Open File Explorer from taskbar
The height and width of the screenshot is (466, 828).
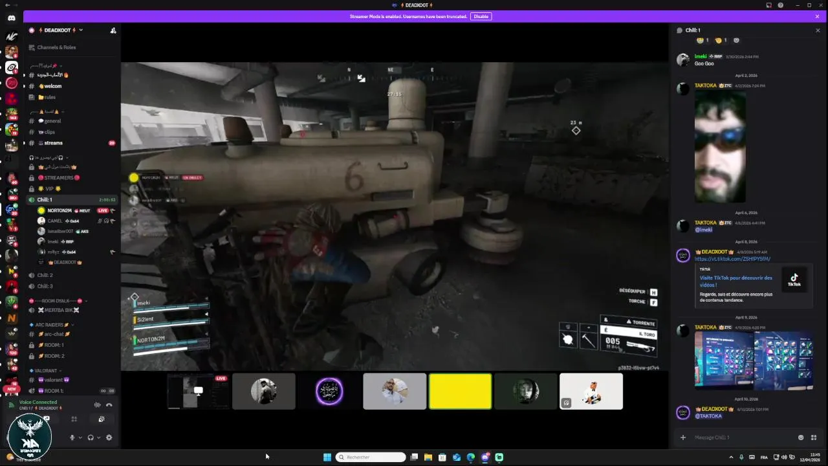click(x=428, y=457)
